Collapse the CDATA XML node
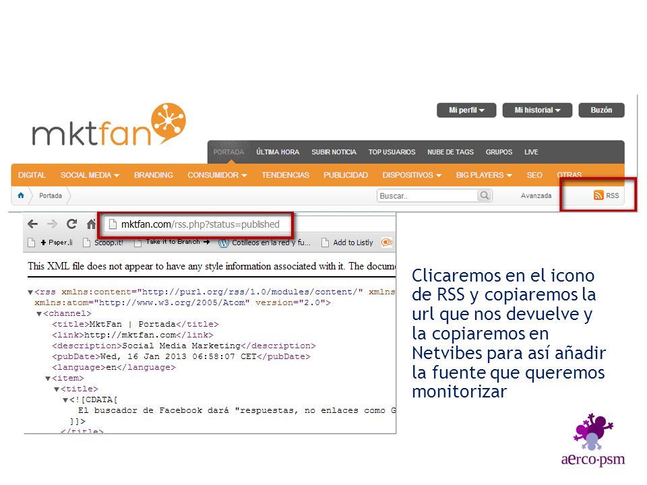Image resolution: width=647 pixels, height=485 pixels. pyautogui.click(x=65, y=400)
